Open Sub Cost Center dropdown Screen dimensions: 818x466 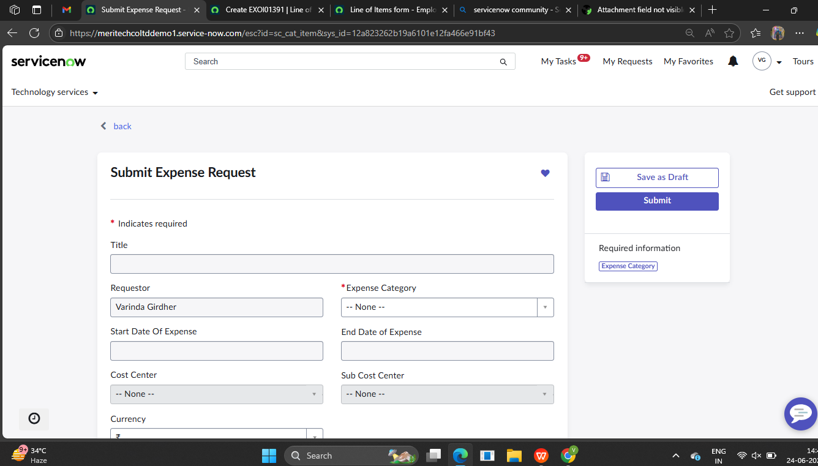click(448, 394)
